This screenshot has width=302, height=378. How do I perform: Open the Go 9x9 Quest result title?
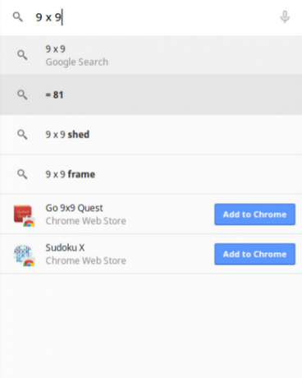click(74, 208)
